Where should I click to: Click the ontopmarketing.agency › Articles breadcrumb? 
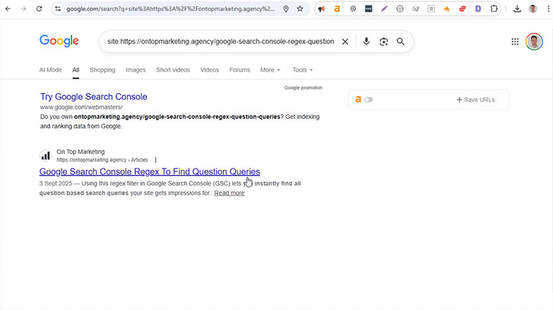(102, 160)
